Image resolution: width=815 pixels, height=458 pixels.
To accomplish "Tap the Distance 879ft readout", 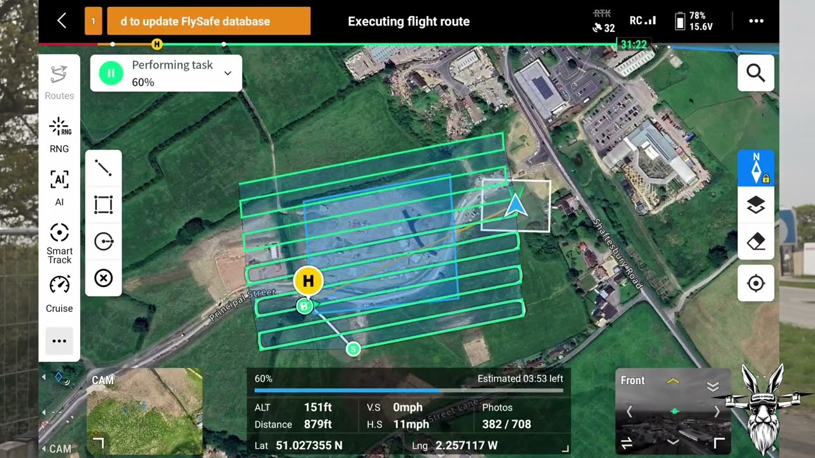I will tap(293, 424).
